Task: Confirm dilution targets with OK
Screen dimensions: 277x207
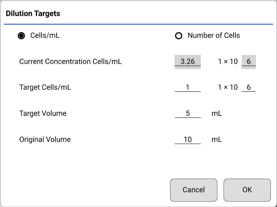Action: coord(247,190)
